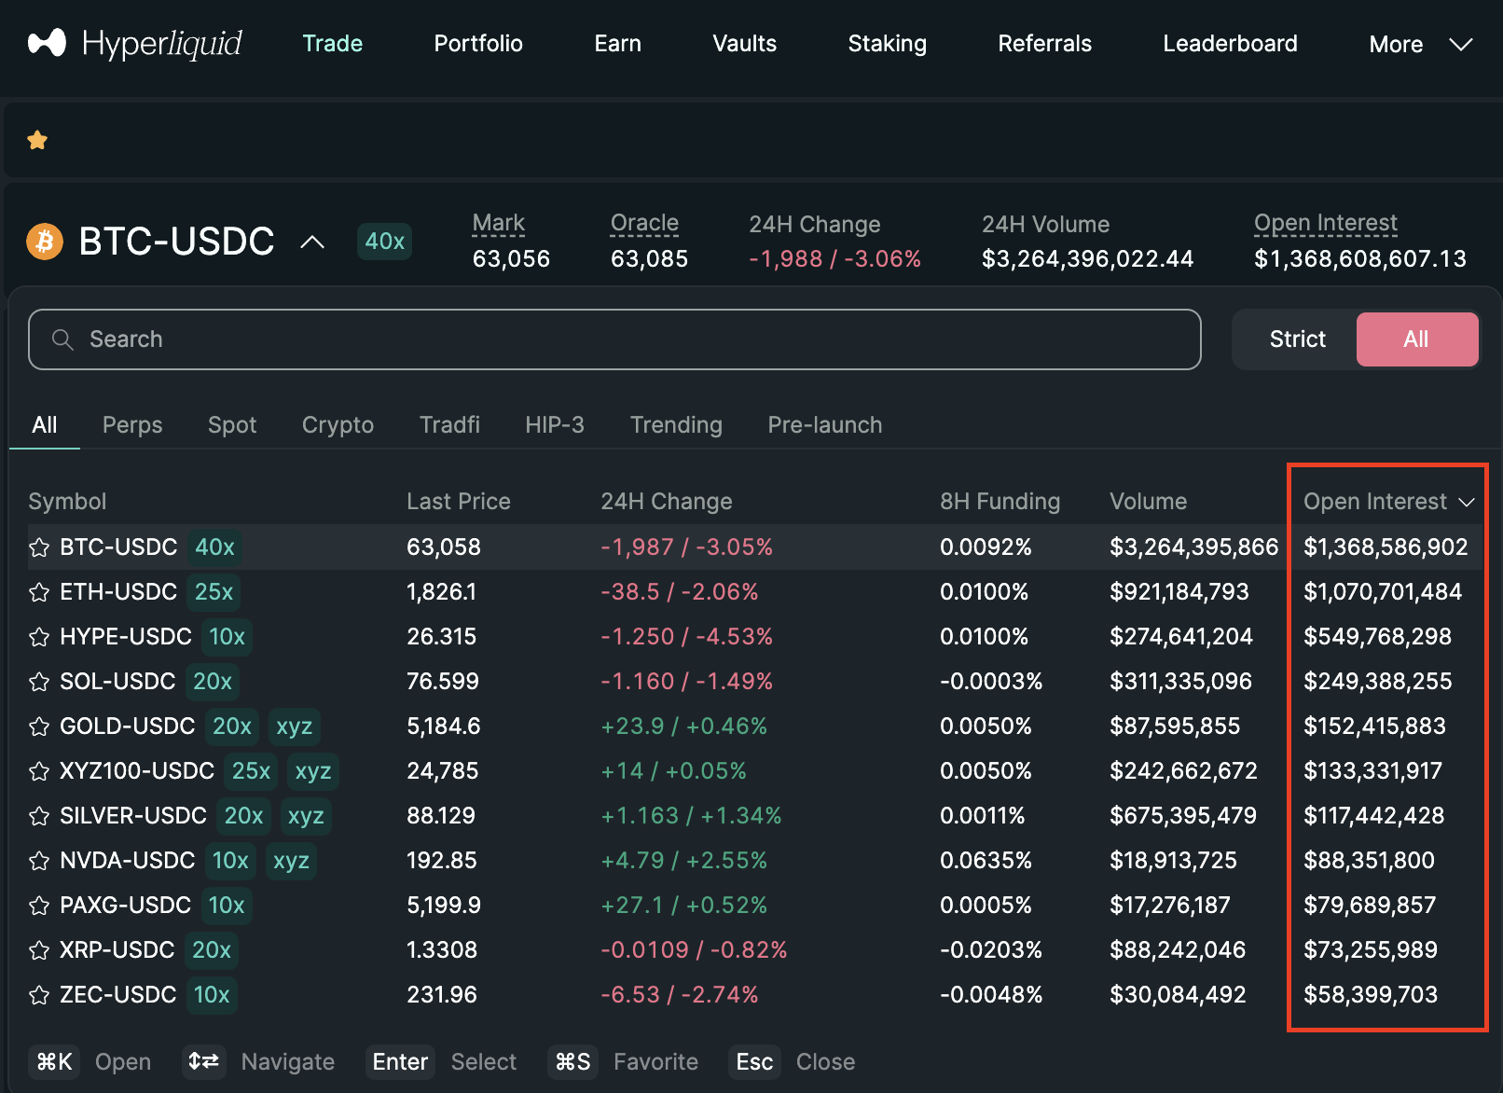Click inside the Search input field

[x=373, y=339]
